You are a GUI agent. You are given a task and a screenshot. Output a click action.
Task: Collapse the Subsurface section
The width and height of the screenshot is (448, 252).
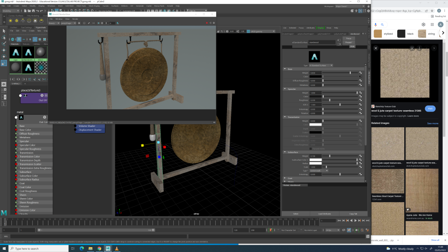pyautogui.click(x=285, y=152)
